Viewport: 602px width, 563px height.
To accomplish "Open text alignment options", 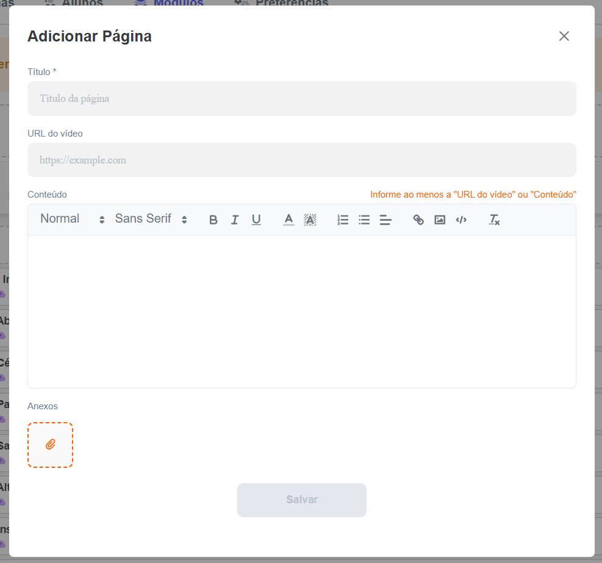I will tap(385, 220).
